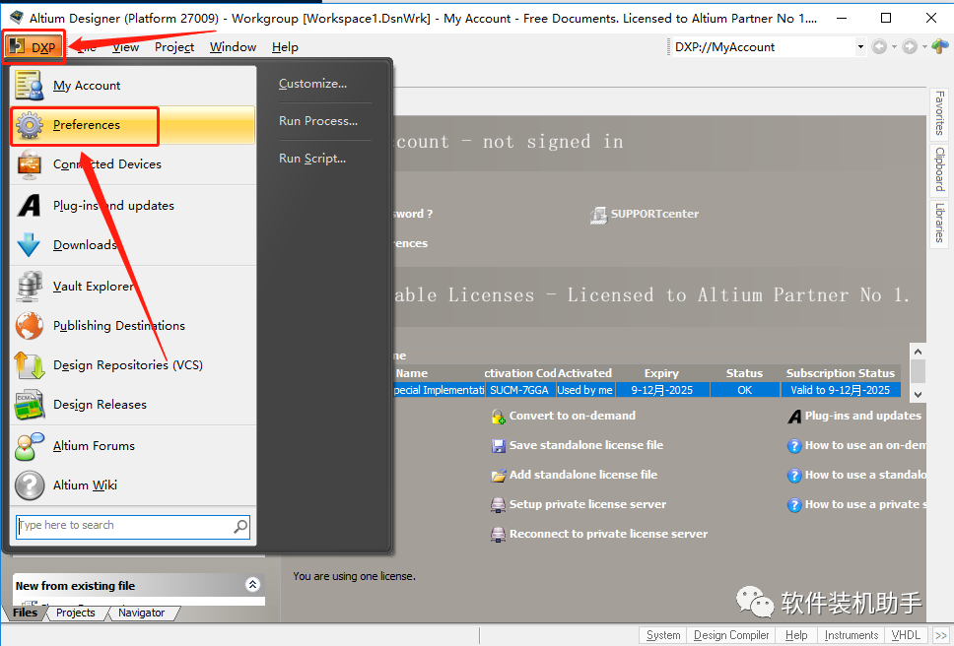This screenshot has height=646, width=954.
Task: Click the Save standalone license file disk icon
Action: point(499,446)
